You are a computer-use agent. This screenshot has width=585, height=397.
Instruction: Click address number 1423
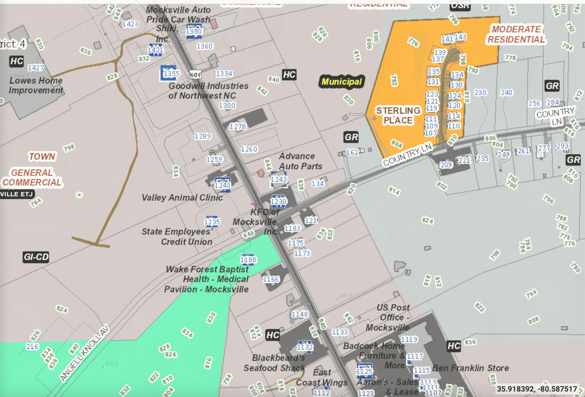pyautogui.click(x=130, y=24)
